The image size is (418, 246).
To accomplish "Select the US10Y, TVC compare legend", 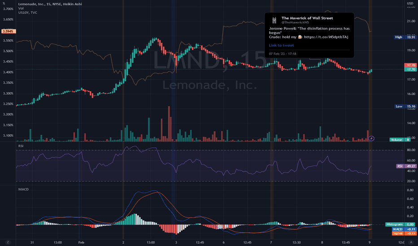I will 28,13.
